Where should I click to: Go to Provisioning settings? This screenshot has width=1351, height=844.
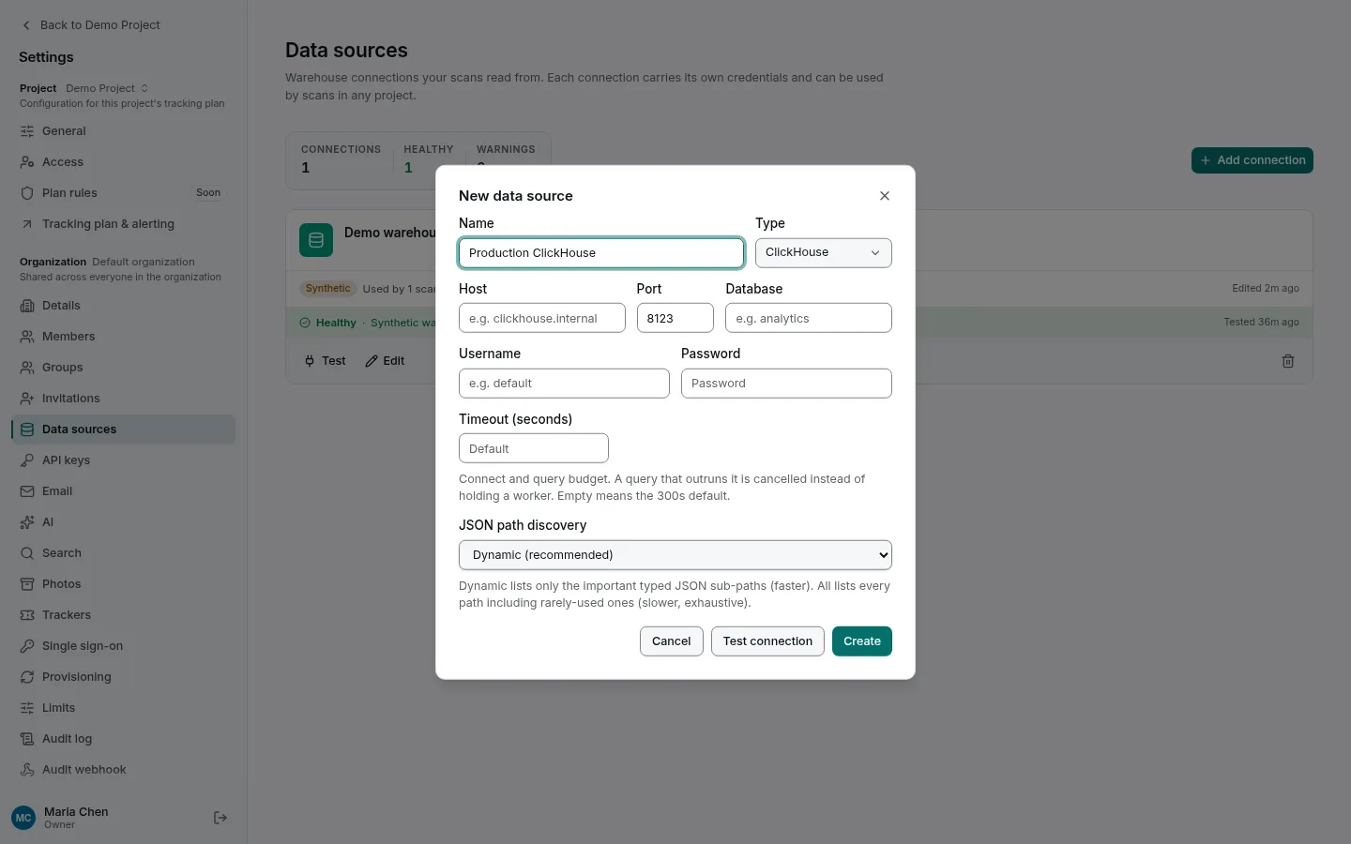coord(123,677)
